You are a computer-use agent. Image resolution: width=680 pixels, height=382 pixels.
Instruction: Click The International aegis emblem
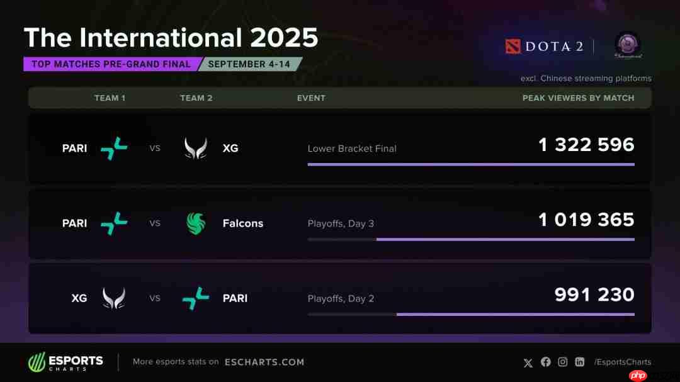[x=628, y=45]
